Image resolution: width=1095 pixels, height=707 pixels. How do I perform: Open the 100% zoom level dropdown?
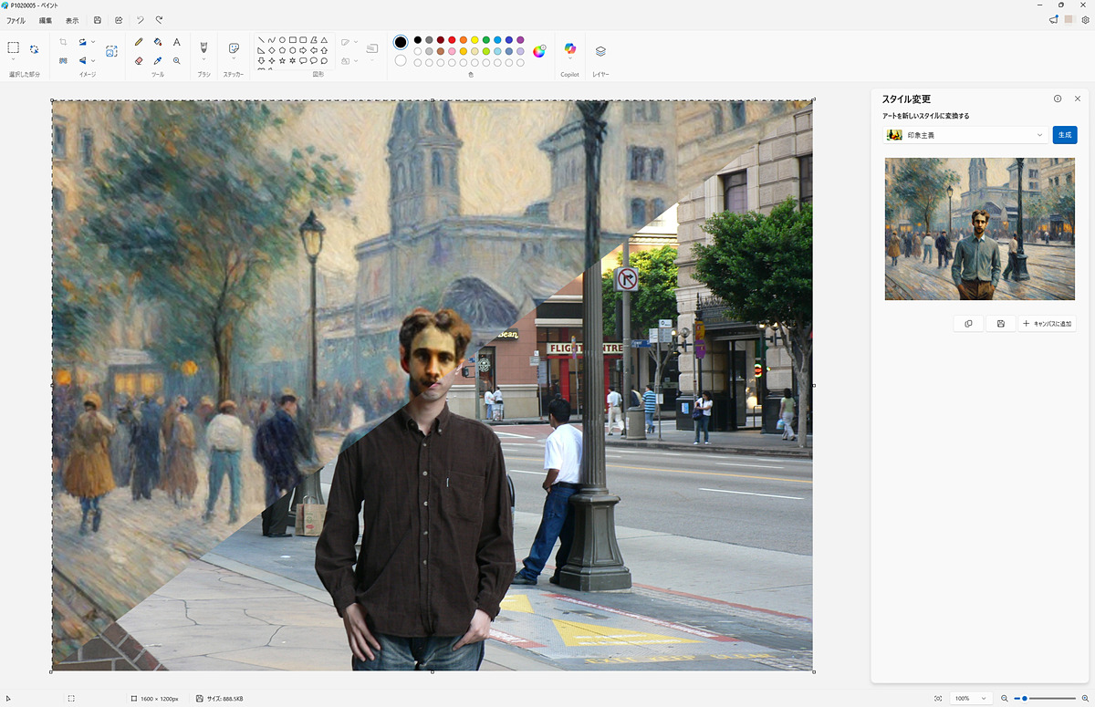tap(970, 698)
